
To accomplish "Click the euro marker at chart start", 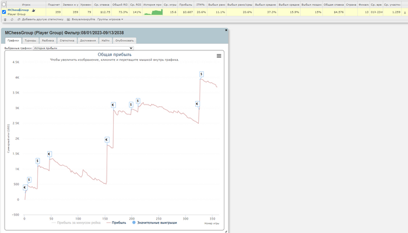I will point(25,187).
